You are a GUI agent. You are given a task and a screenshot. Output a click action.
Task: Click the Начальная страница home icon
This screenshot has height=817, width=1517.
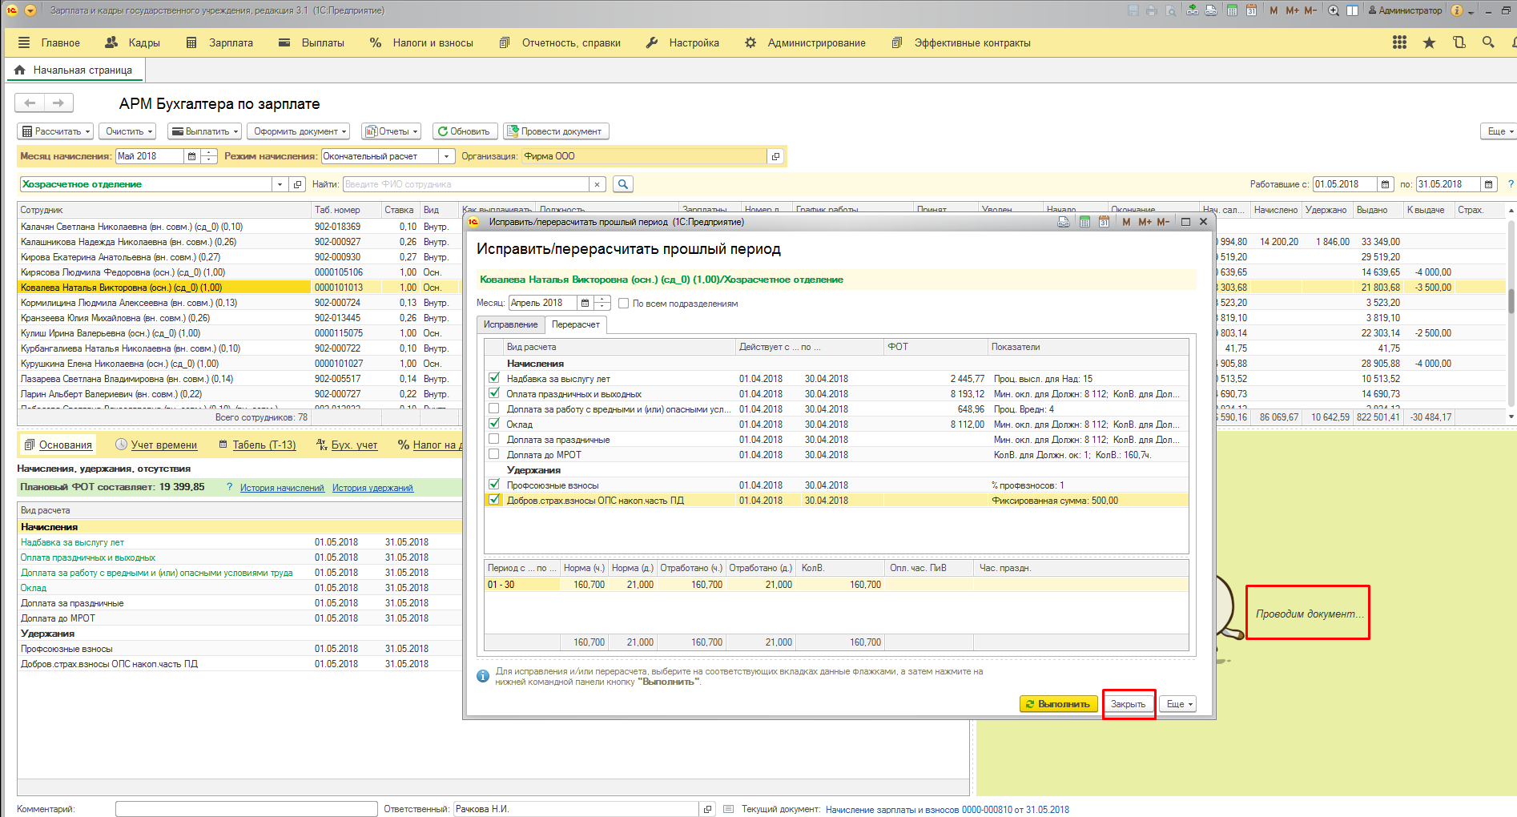pos(20,70)
